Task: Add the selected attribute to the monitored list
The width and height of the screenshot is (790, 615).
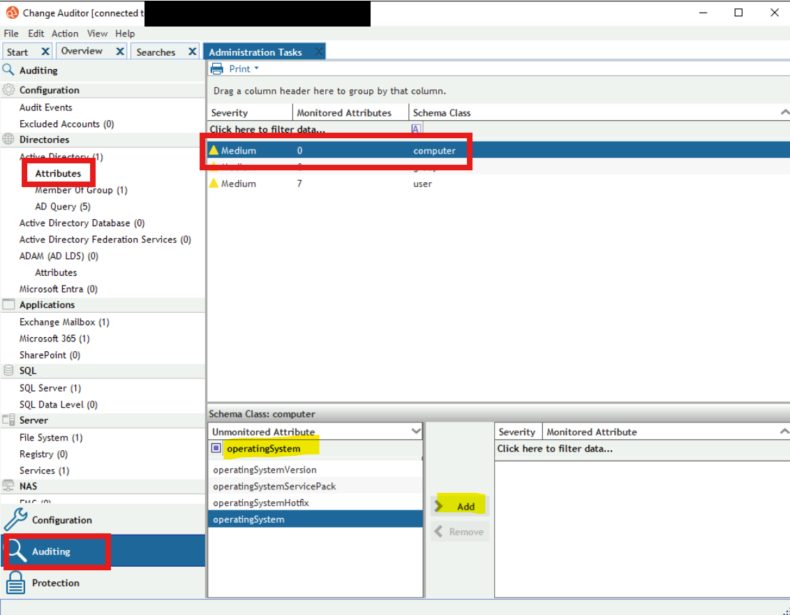Action: pyautogui.click(x=460, y=506)
